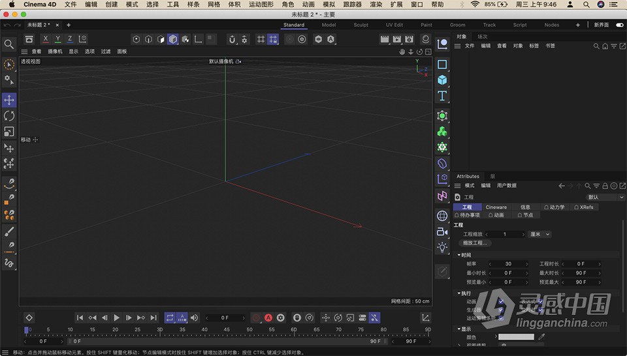Image resolution: width=627 pixels, height=356 pixels.
Task: Open the floor/sky scene globe icon
Action: (442, 216)
